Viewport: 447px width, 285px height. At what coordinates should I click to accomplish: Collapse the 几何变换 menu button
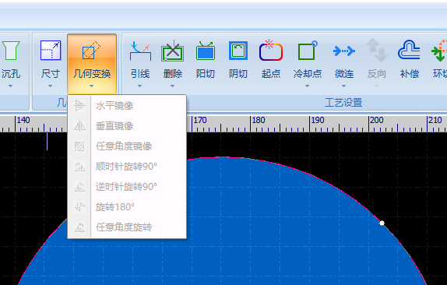92,64
